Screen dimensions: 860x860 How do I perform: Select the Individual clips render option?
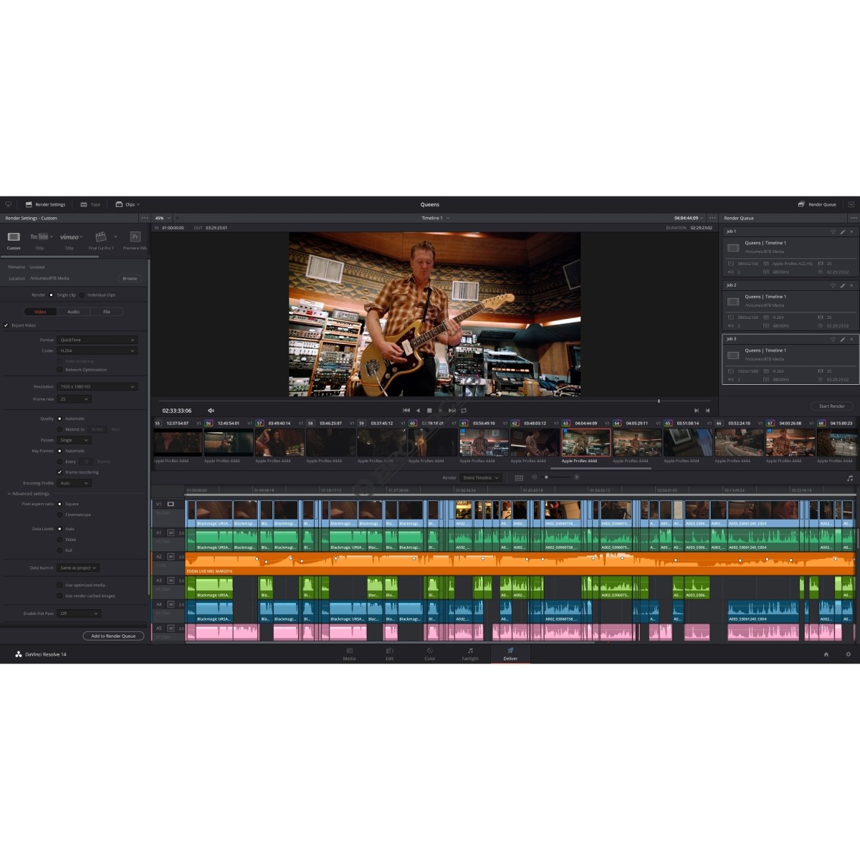(82, 295)
